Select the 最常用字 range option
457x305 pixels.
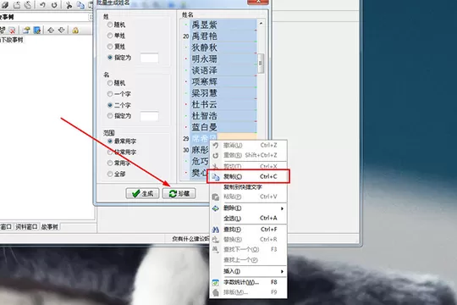(x=122, y=141)
